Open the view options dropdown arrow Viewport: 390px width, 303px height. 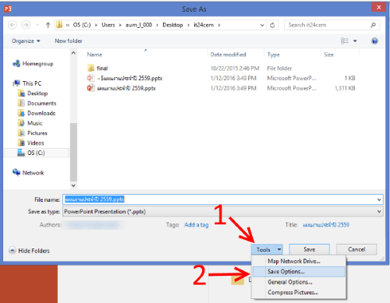[x=355, y=41]
